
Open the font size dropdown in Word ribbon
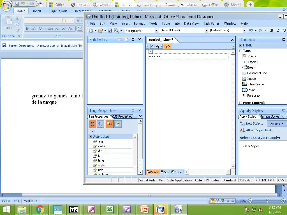[72, 20]
